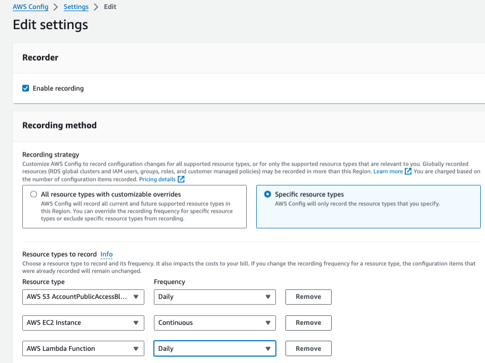Remove the AWS Lambda Function row
Screen dimensions: 485x363
coord(308,349)
